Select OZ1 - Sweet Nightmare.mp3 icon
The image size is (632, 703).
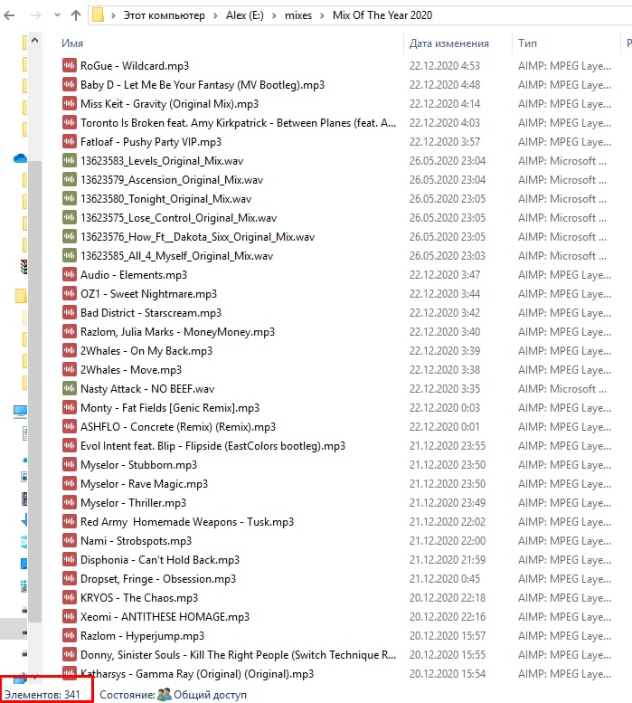pos(70,294)
